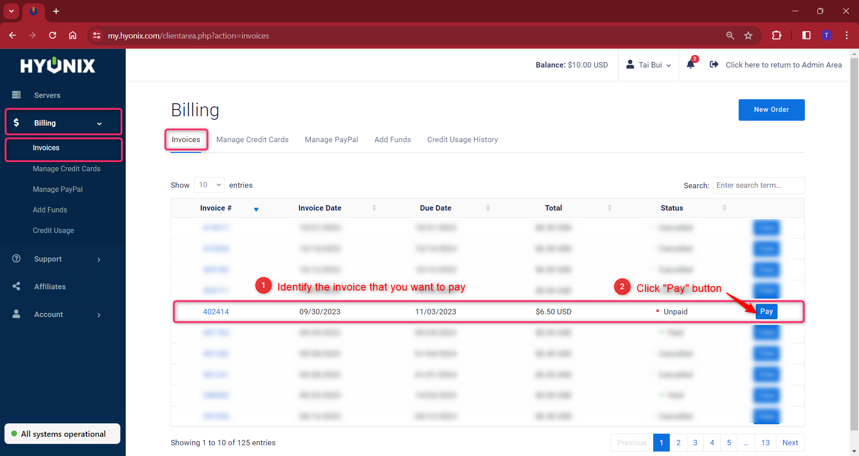Select the Servers icon in the sidebar
Image resolution: width=859 pixels, height=456 pixels.
pyautogui.click(x=16, y=95)
